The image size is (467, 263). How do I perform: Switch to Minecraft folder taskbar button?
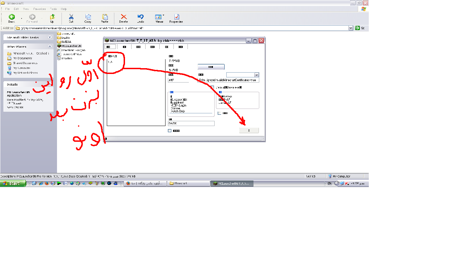(x=189, y=184)
